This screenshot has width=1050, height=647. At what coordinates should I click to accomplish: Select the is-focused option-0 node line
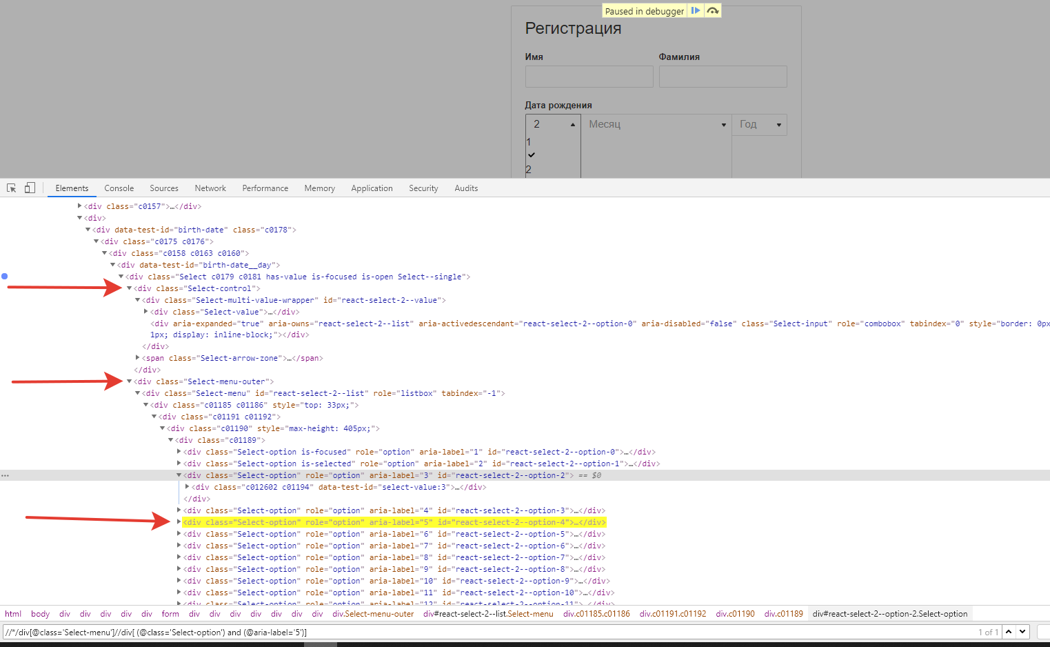(x=419, y=452)
